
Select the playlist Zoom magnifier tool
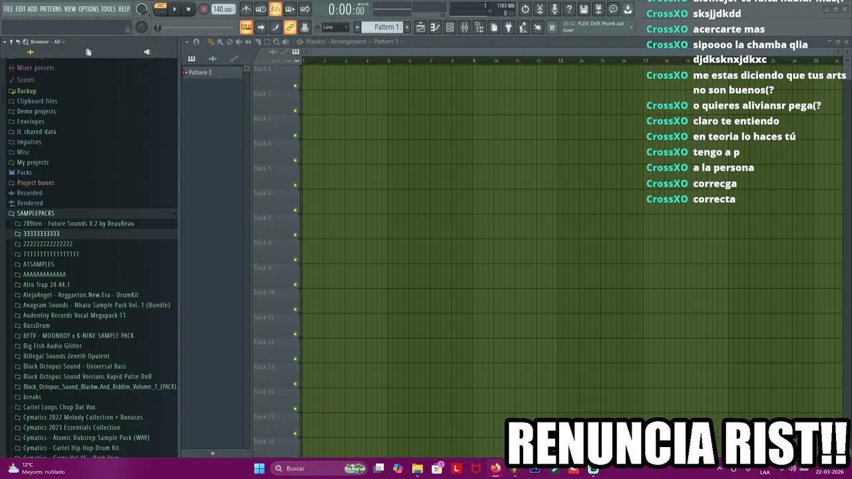point(276,42)
